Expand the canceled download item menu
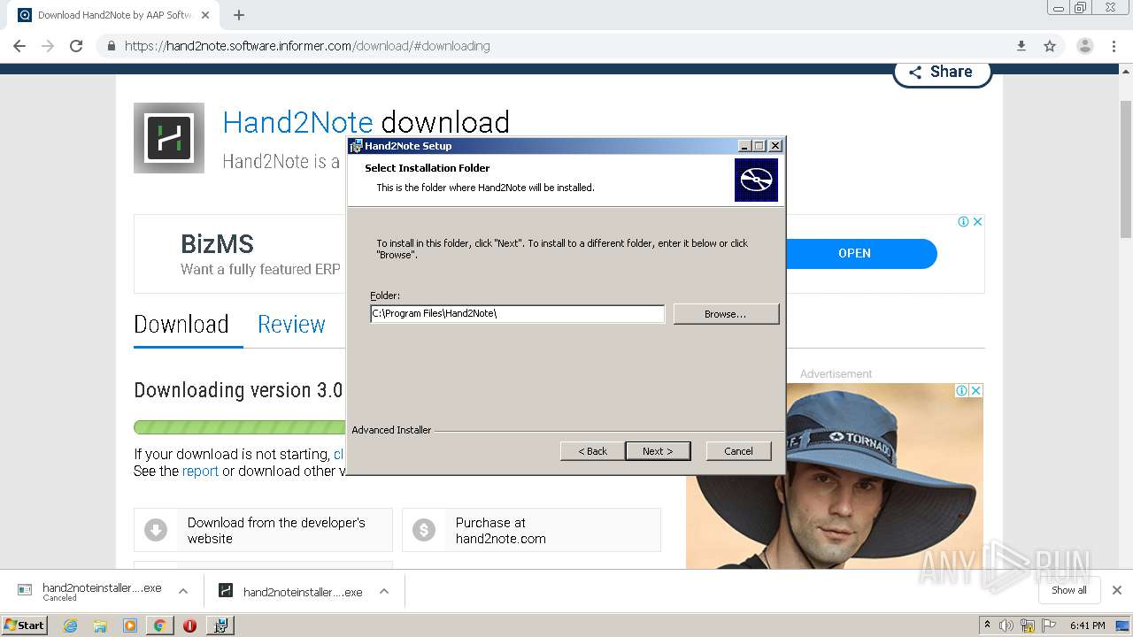Viewport: 1133px width, 637px height. click(x=183, y=591)
